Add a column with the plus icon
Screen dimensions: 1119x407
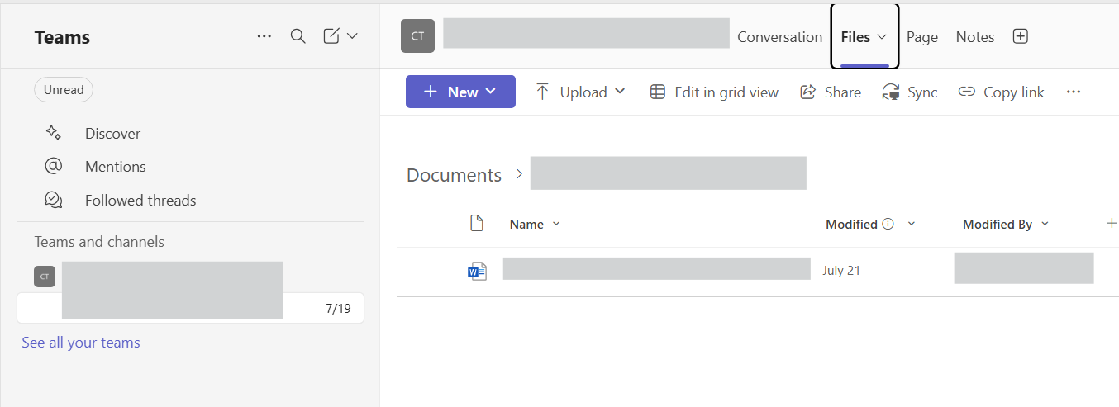[x=1112, y=223]
